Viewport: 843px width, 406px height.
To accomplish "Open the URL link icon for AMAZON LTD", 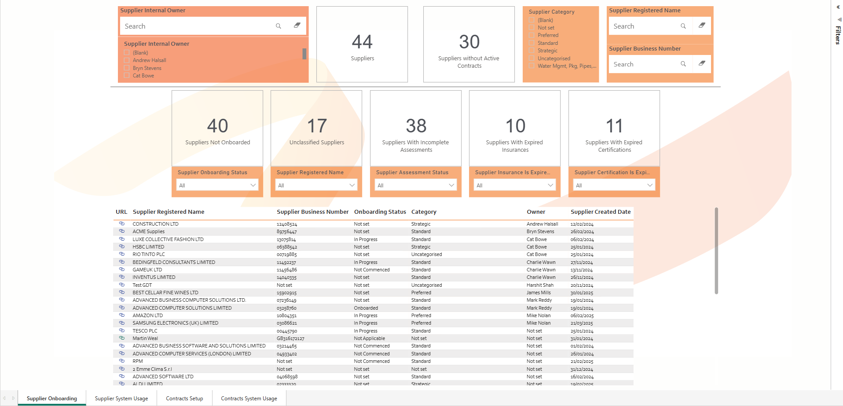I will tap(122, 315).
